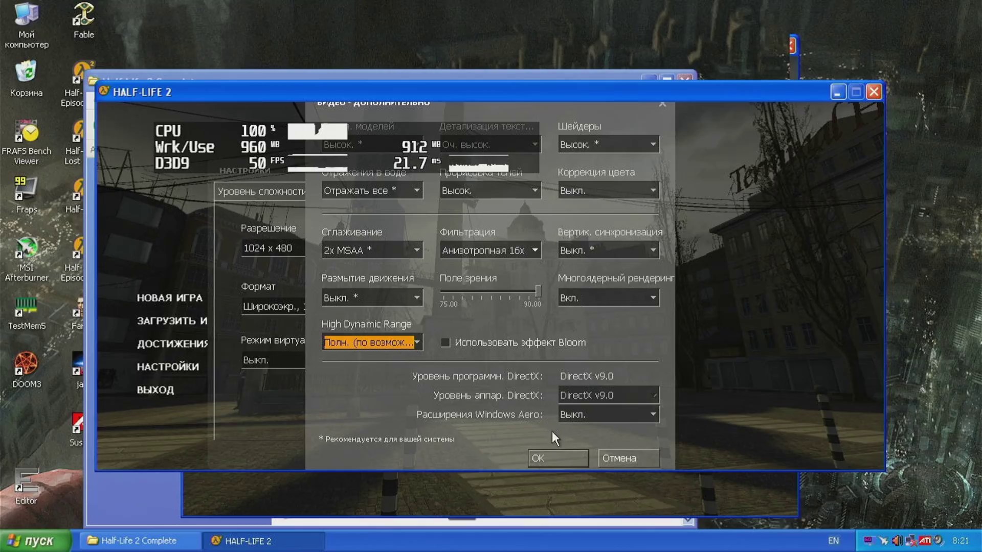Screen dimensions: 982x552
Task: Open MSI Afterburner desktop icon
Action: (26, 256)
